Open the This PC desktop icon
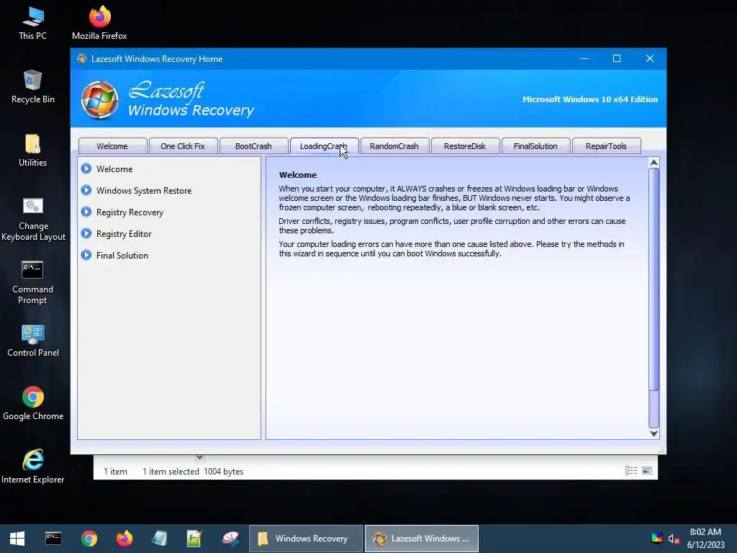The height and width of the screenshot is (553, 737). (x=32, y=22)
